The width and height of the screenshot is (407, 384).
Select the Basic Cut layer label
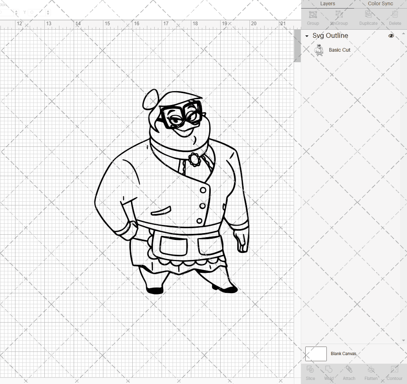[x=339, y=50]
